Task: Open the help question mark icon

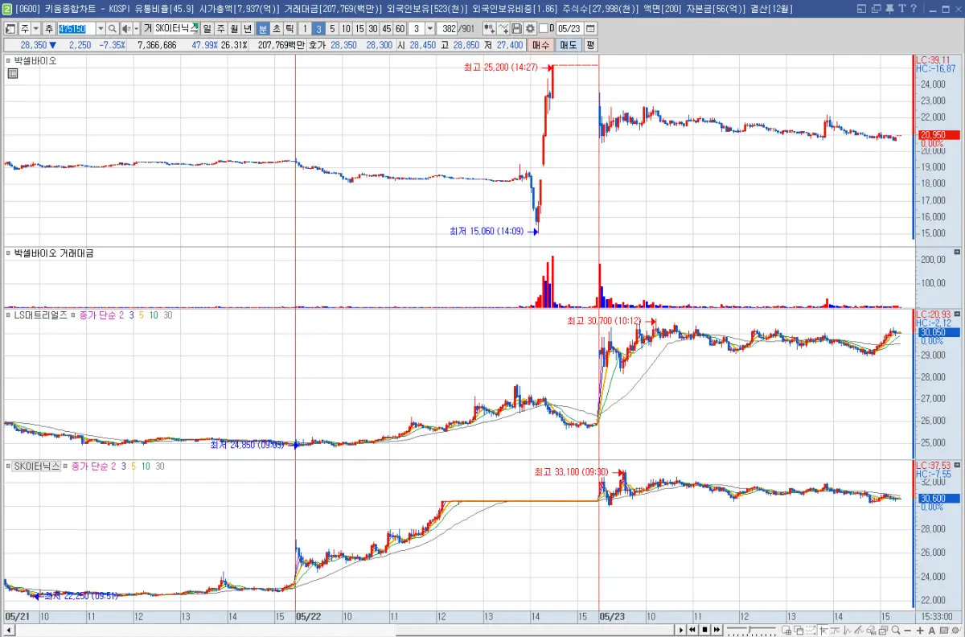Action: click(914, 9)
